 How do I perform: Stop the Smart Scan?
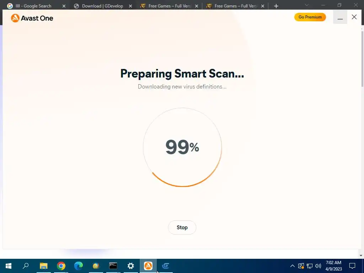182,227
